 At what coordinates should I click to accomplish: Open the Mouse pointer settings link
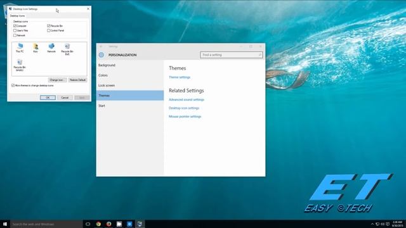point(185,117)
